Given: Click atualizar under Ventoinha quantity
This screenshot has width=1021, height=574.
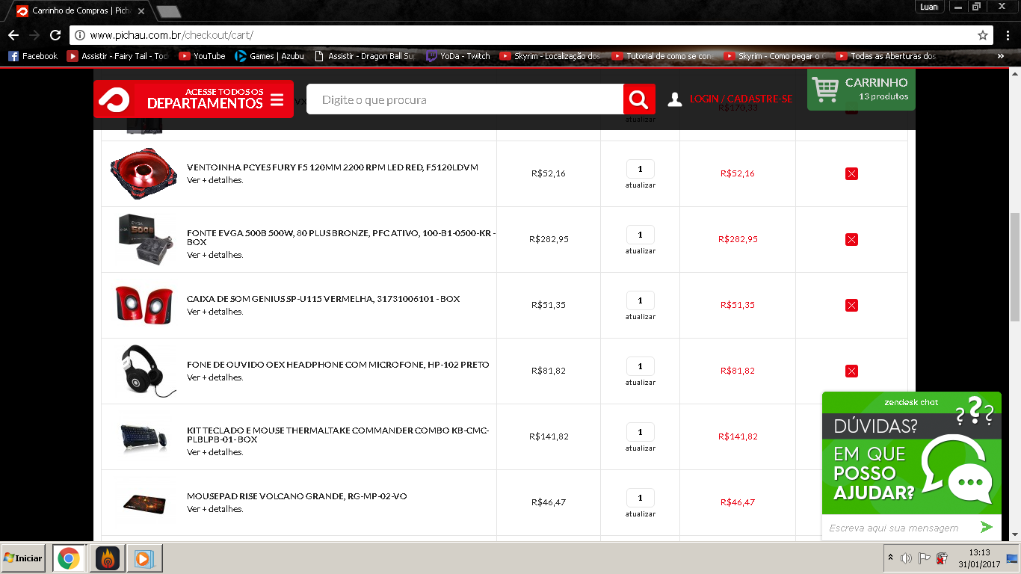Looking at the screenshot, I should pyautogui.click(x=641, y=185).
